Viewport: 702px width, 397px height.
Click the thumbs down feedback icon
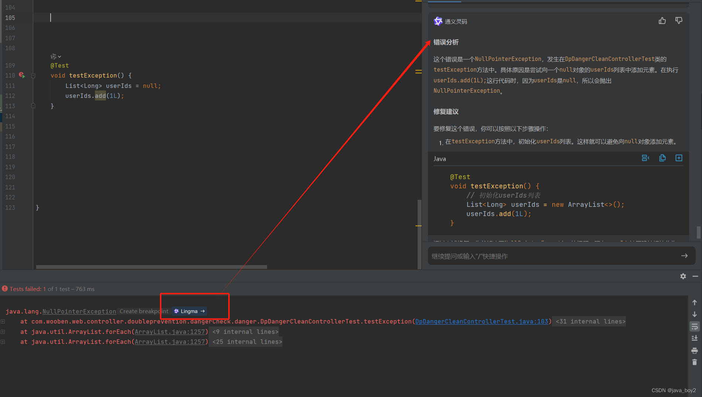[x=679, y=21]
